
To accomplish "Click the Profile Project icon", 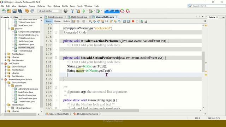I will coord(98,11).
